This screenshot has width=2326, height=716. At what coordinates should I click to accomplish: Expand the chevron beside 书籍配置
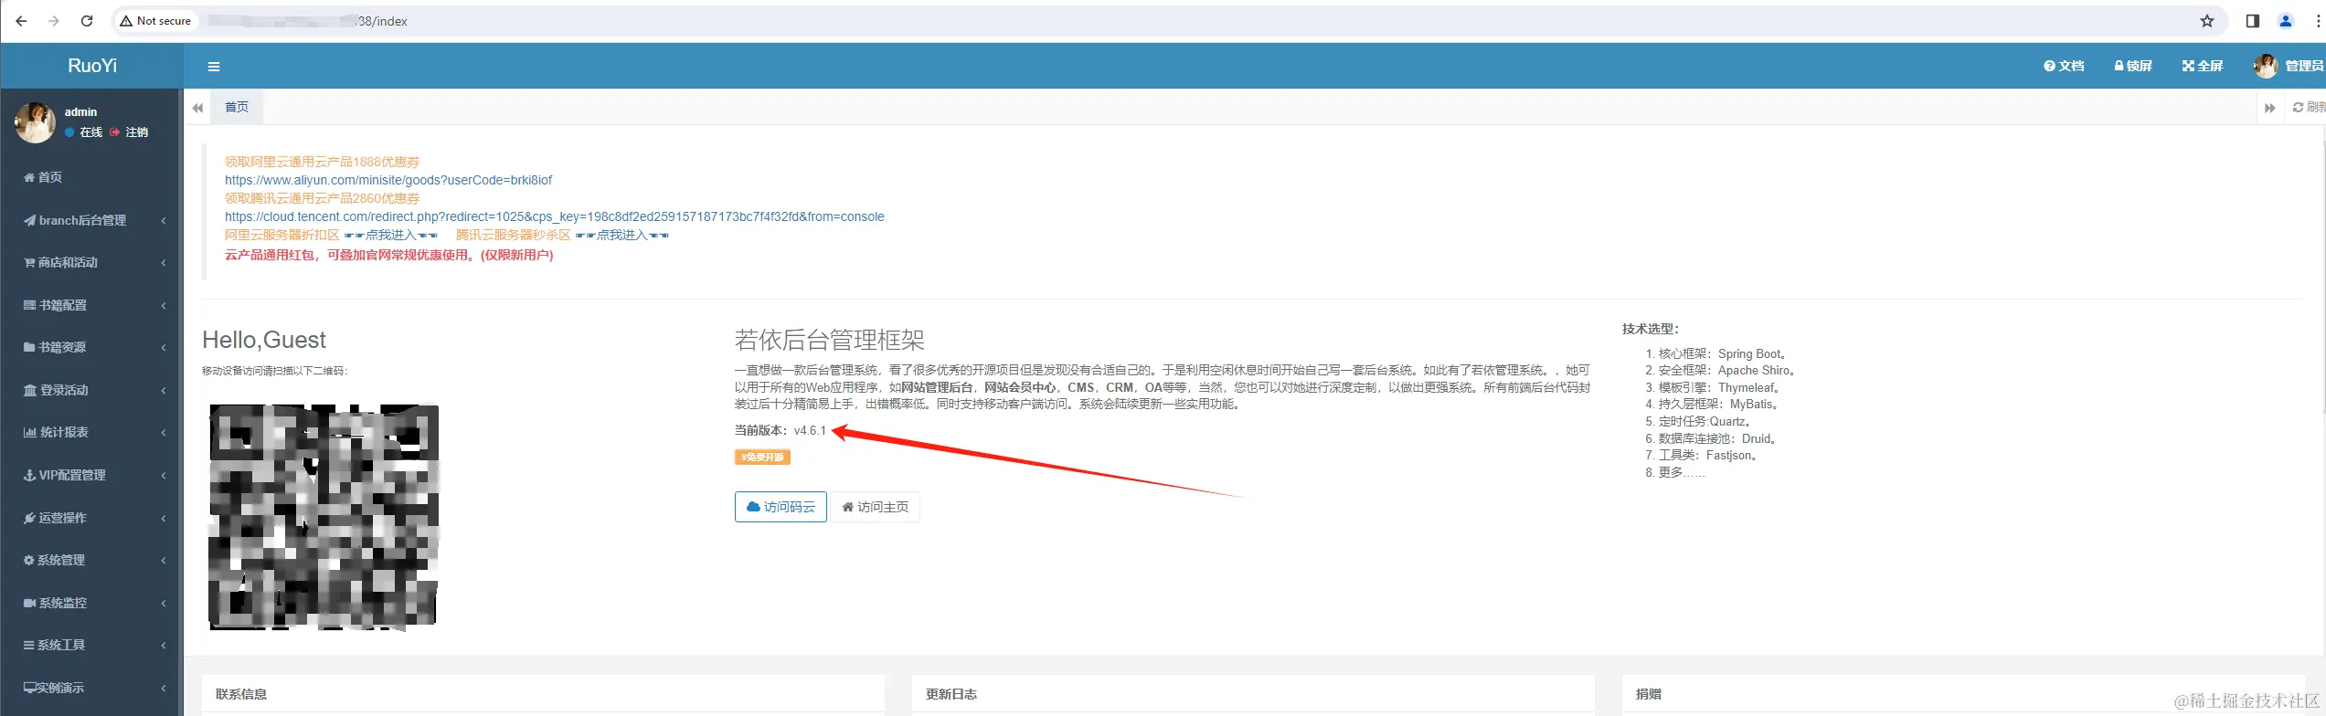(164, 305)
